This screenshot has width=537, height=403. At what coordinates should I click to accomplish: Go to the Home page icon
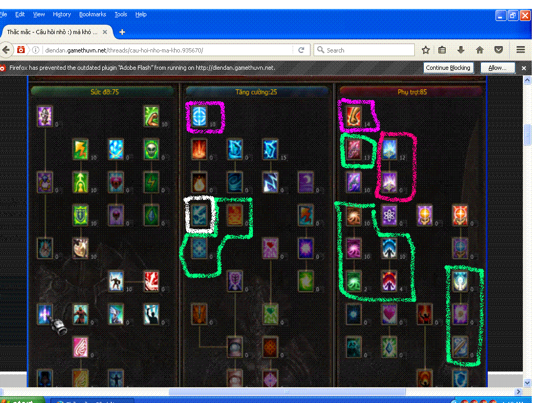[x=480, y=50]
